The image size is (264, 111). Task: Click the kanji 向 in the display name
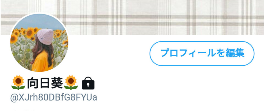pos(33,83)
